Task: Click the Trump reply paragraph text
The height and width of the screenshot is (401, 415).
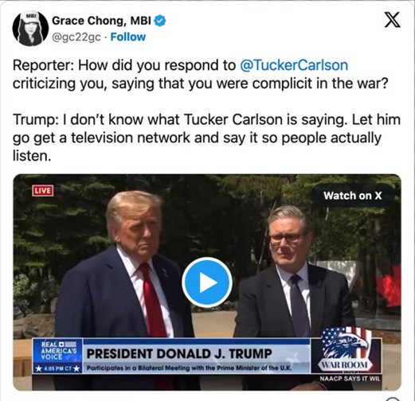Action: pos(206,138)
